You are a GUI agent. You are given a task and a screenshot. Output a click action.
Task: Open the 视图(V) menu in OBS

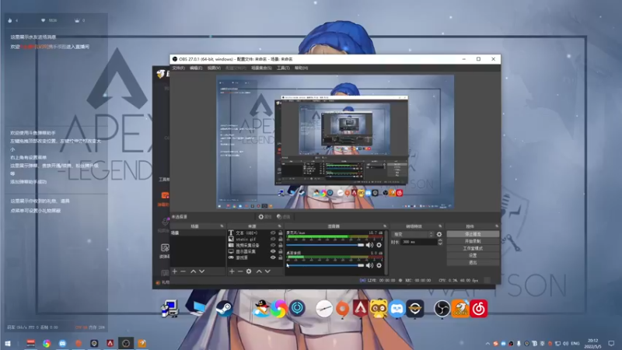click(214, 68)
